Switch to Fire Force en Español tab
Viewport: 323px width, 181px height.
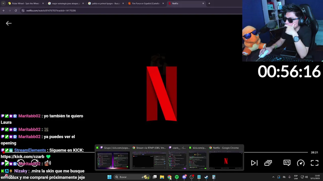pyautogui.click(x=146, y=4)
